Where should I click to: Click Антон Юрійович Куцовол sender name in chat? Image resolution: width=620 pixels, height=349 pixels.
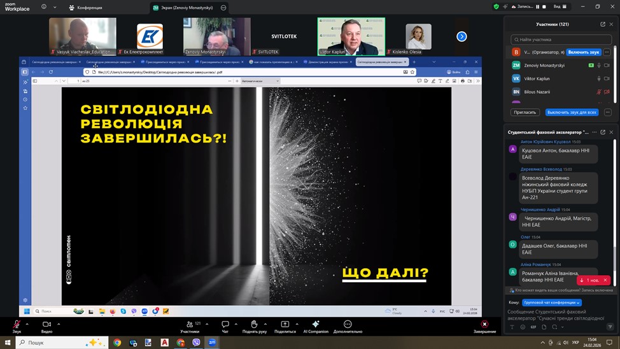pyautogui.click(x=546, y=141)
